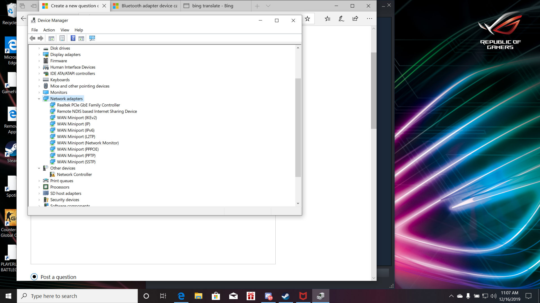The image size is (540, 303).
Task: Open Steam from the taskbar
Action: click(x=285, y=296)
